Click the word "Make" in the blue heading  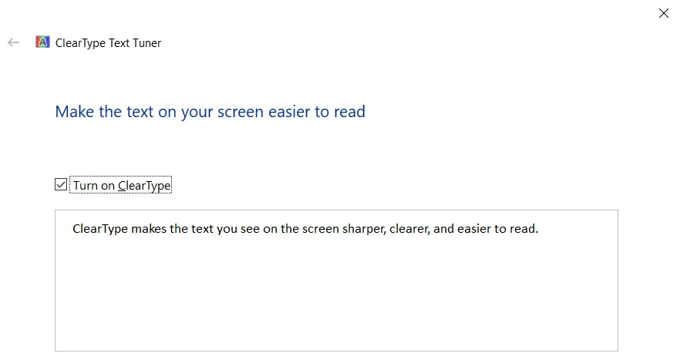[72, 112]
